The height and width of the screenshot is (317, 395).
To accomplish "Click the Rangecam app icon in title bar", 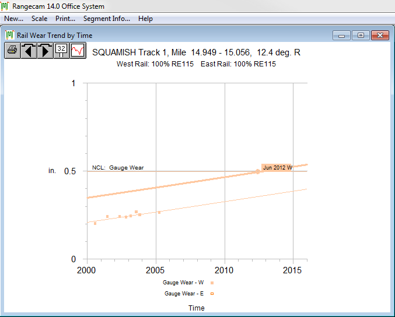I will [5, 6].
